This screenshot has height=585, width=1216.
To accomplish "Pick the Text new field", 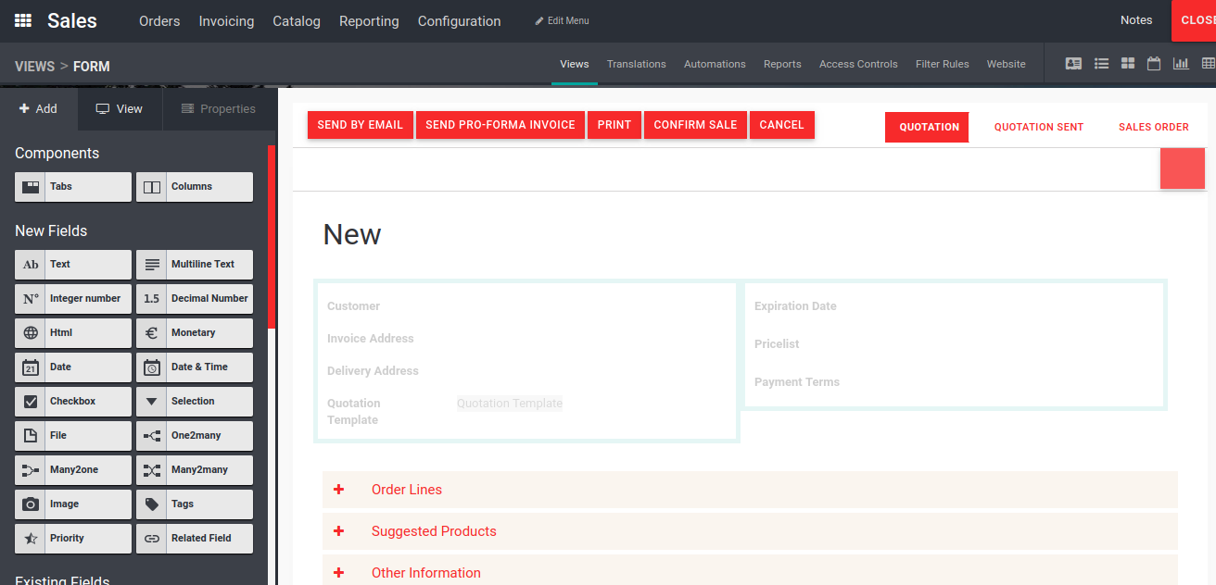I will click(x=73, y=265).
